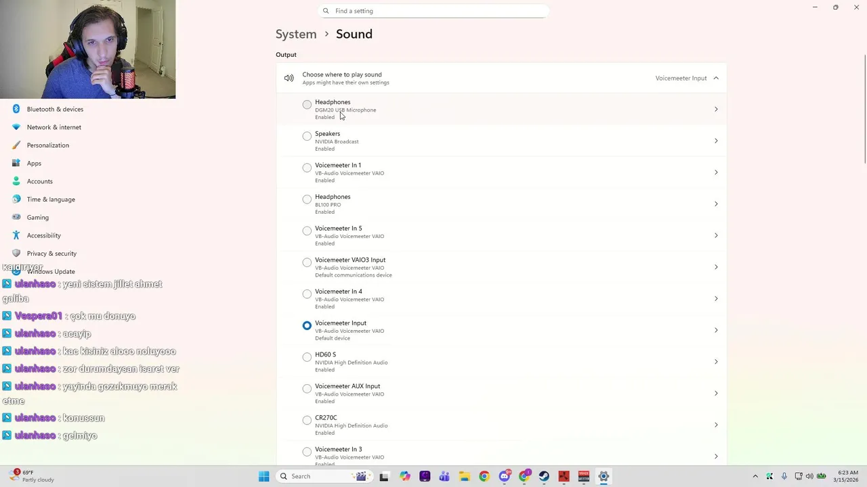Select Voicemeeter In 5 radio button
This screenshot has height=487, width=867.
pyautogui.click(x=307, y=231)
